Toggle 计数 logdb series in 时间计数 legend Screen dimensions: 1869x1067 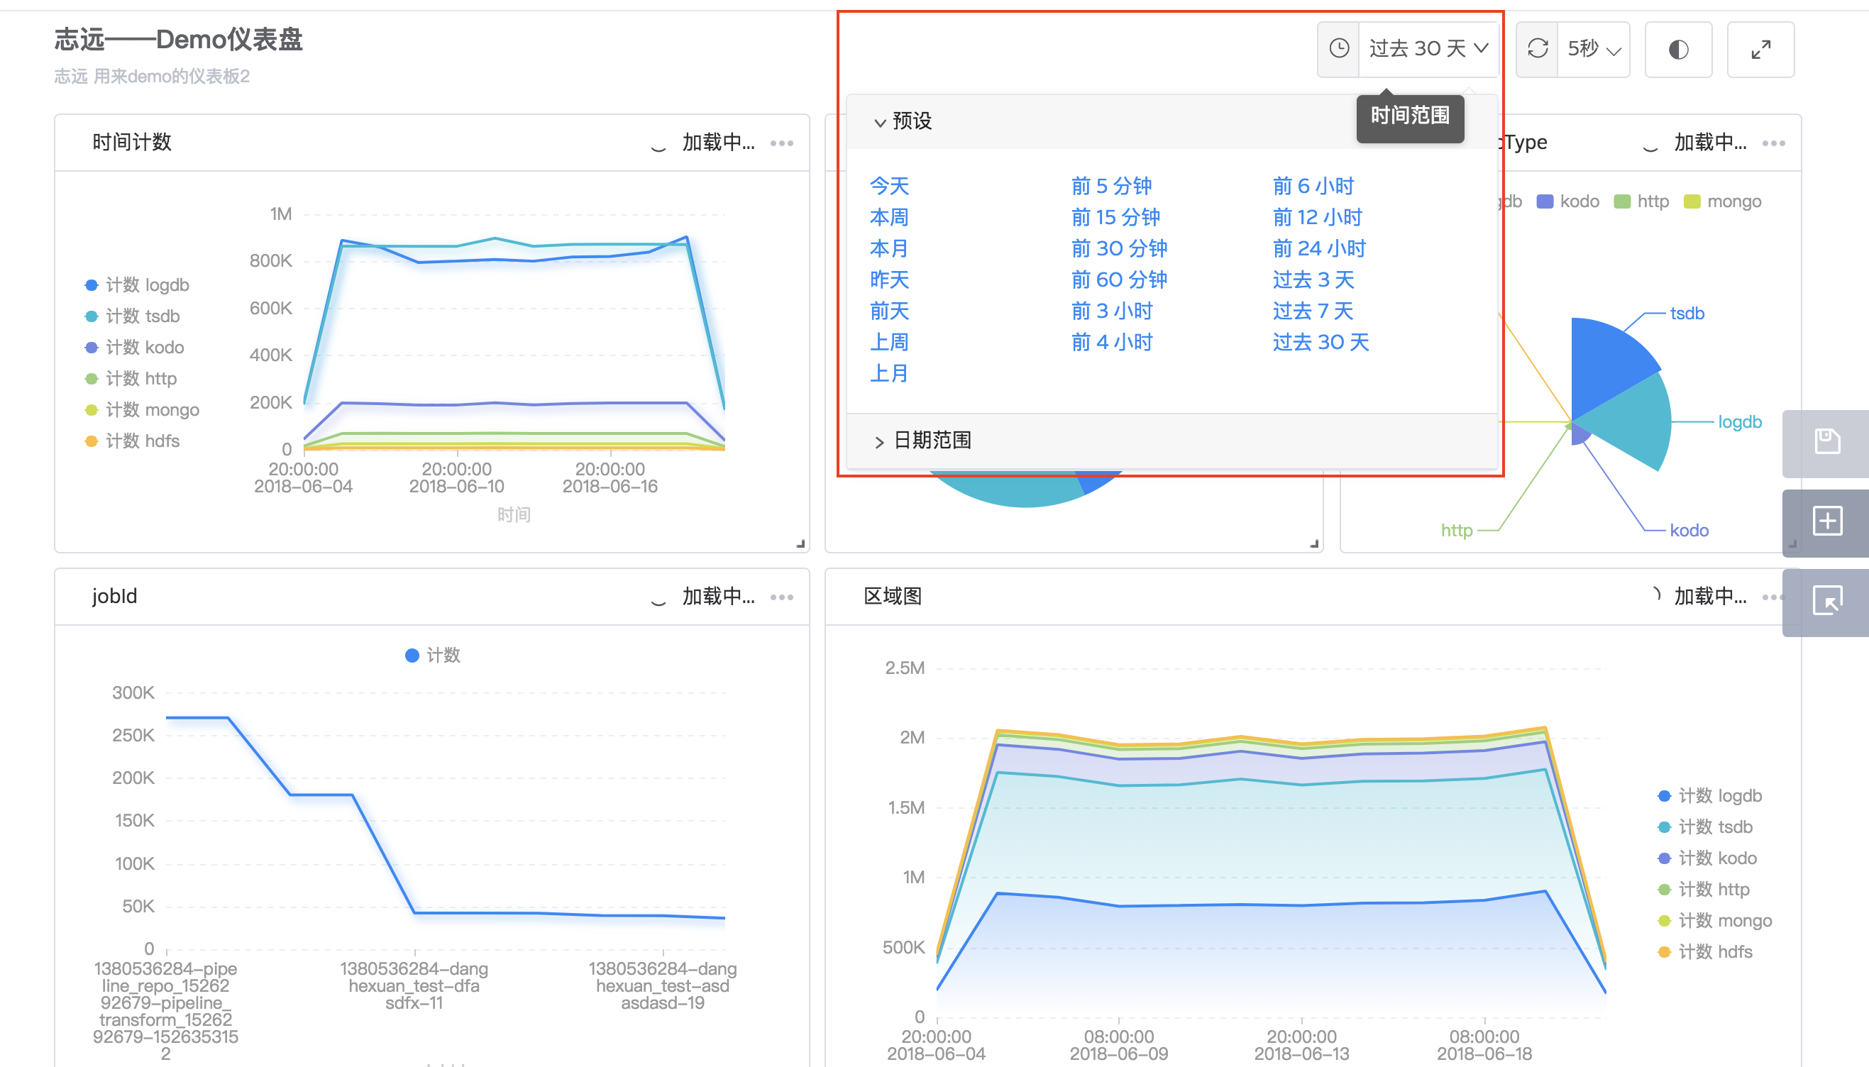tap(137, 285)
